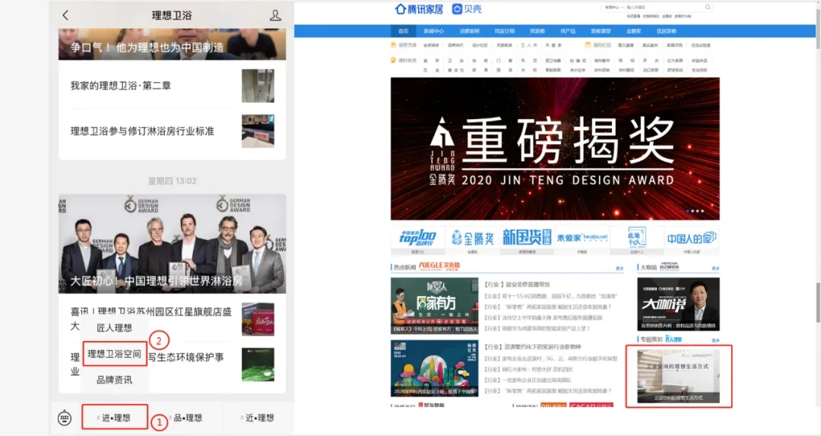Screen dimensions: 821x436
Task: Click the top100 品牌行 logo tile
Action: point(418,240)
